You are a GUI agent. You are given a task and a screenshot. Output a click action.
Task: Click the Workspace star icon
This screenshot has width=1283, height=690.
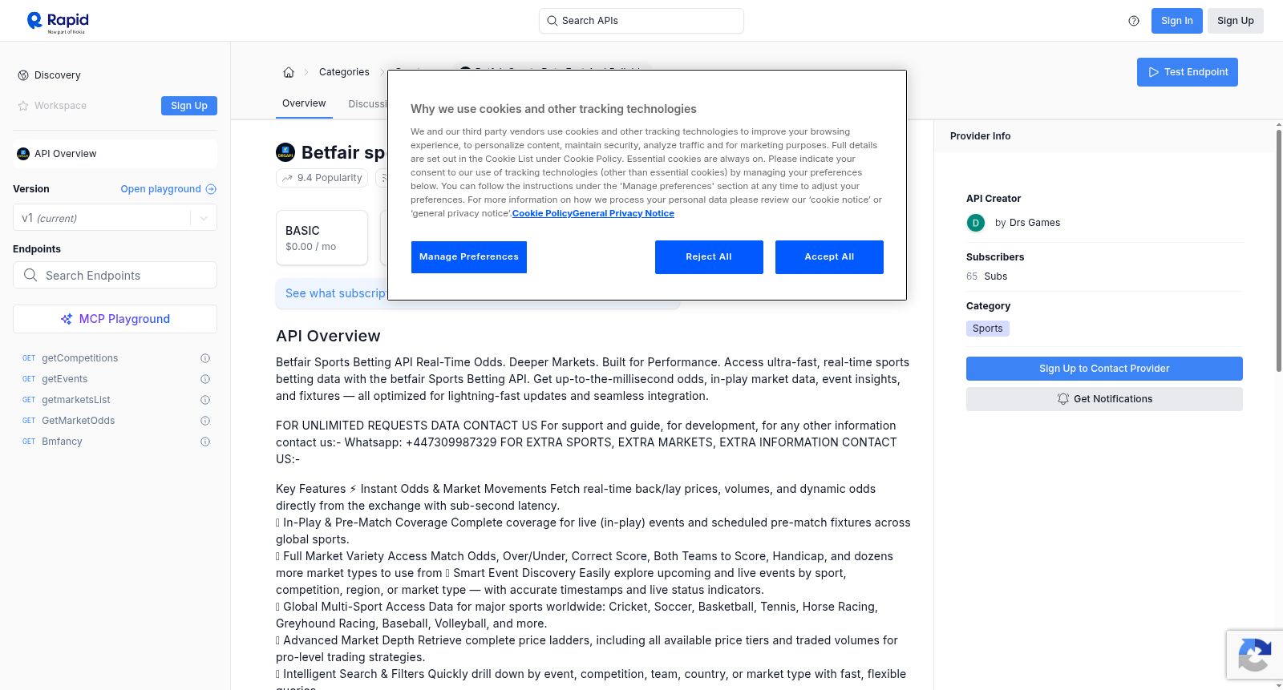point(23,106)
